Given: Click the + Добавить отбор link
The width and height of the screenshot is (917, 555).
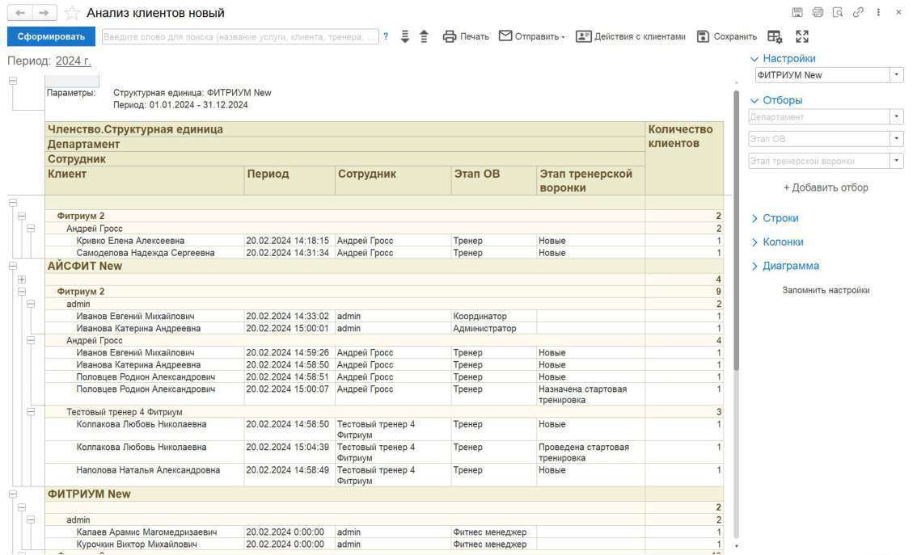Looking at the screenshot, I should [826, 187].
